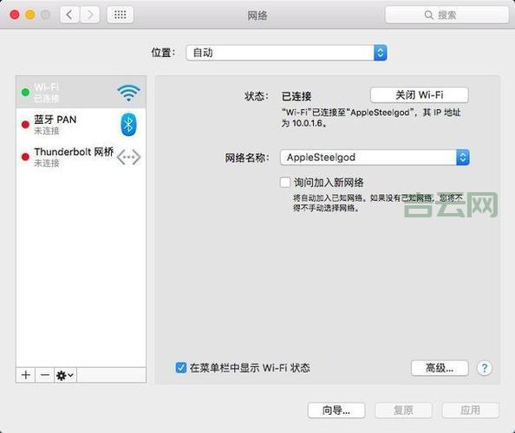Click 关闭 Wi-Fi button
This screenshot has width=515, height=433.
pyautogui.click(x=419, y=95)
